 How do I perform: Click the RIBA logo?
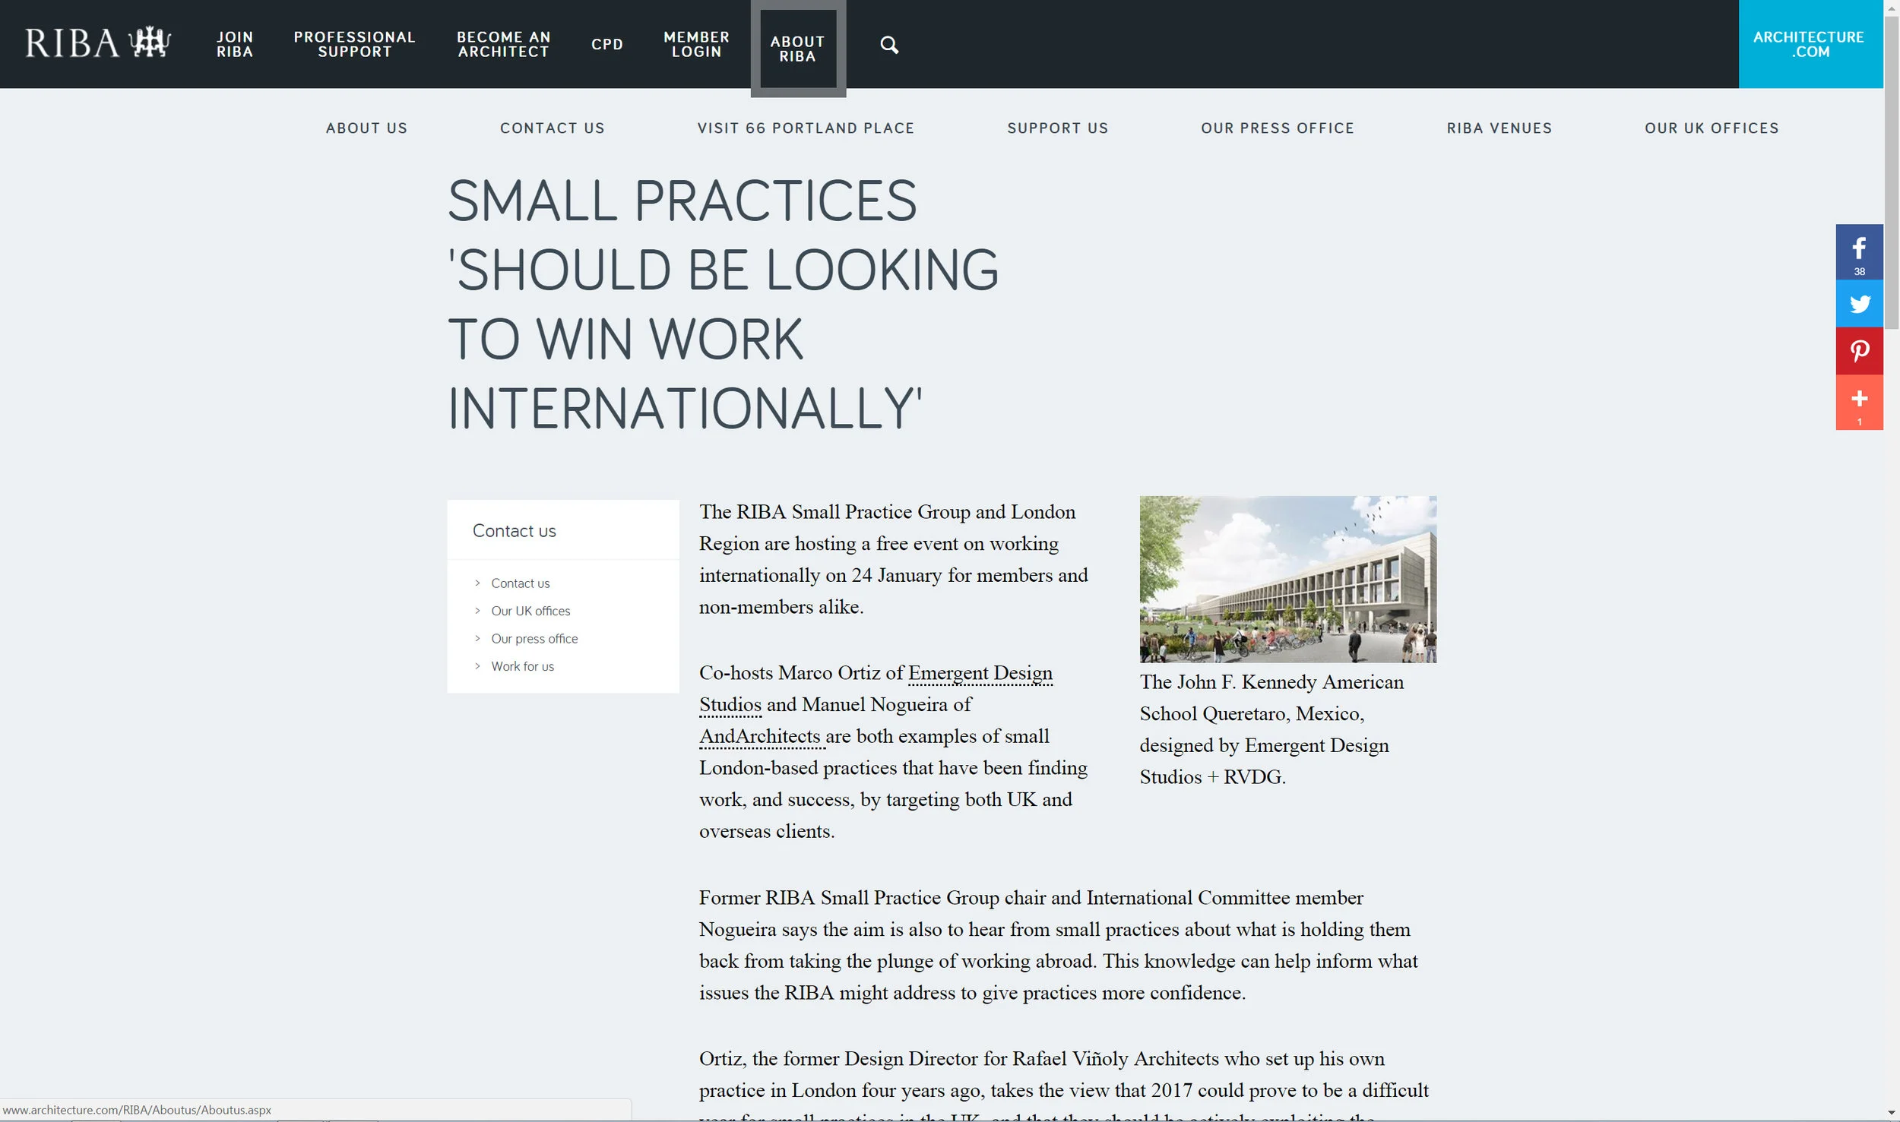[x=98, y=43]
